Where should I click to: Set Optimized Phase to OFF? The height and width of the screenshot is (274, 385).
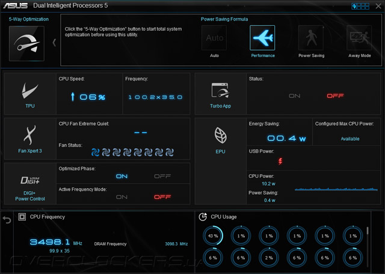pos(162,177)
